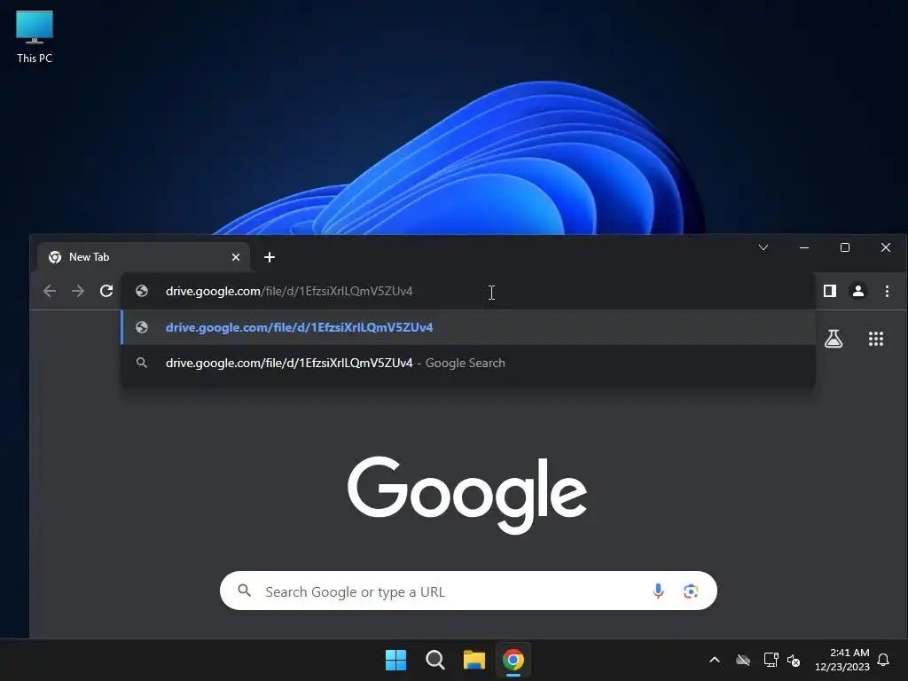Minimize the Chrome window
The image size is (908, 681).
pyautogui.click(x=804, y=248)
